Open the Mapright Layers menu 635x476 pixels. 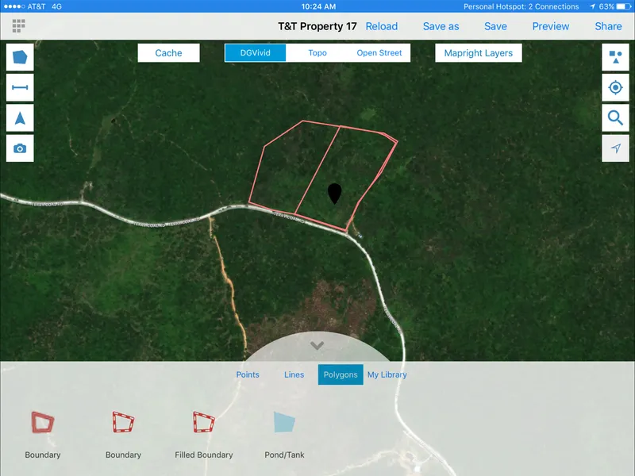478,53
